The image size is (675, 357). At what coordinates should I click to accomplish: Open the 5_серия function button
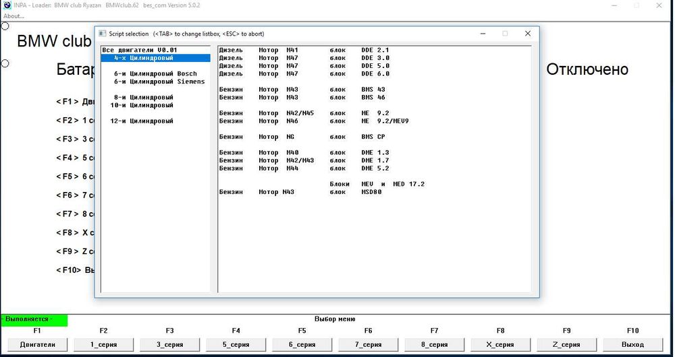point(236,345)
